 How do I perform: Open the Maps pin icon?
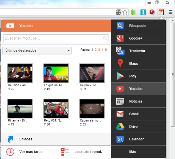coord(120,63)
